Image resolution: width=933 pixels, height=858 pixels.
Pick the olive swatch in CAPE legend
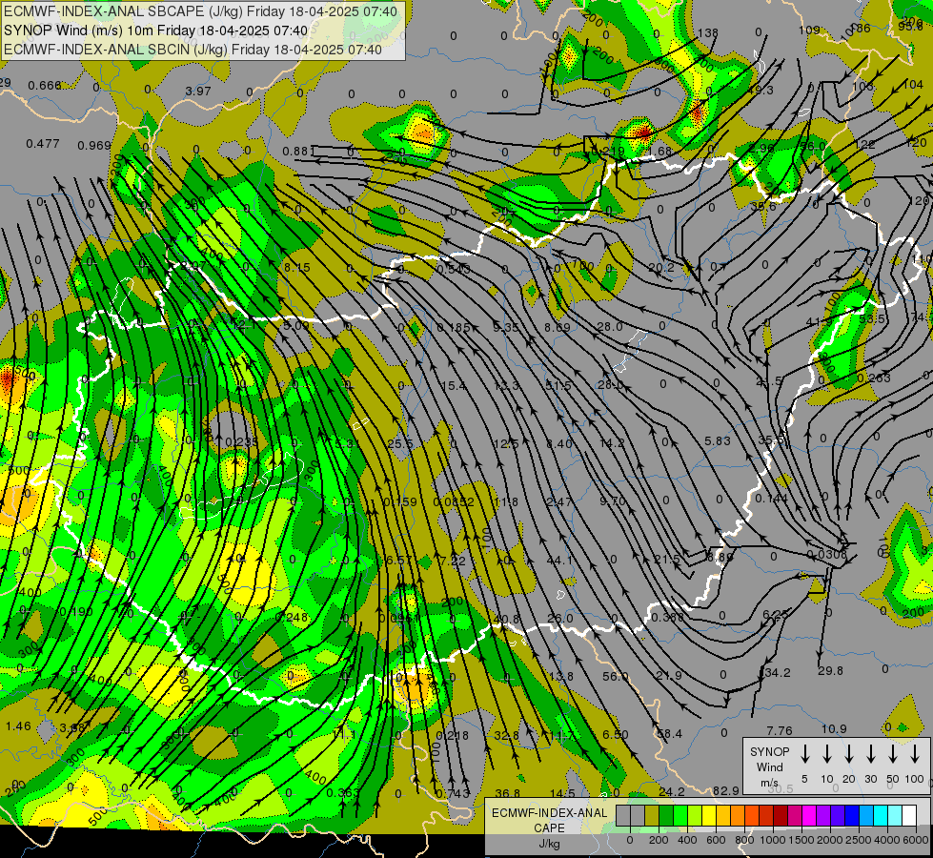tap(652, 816)
